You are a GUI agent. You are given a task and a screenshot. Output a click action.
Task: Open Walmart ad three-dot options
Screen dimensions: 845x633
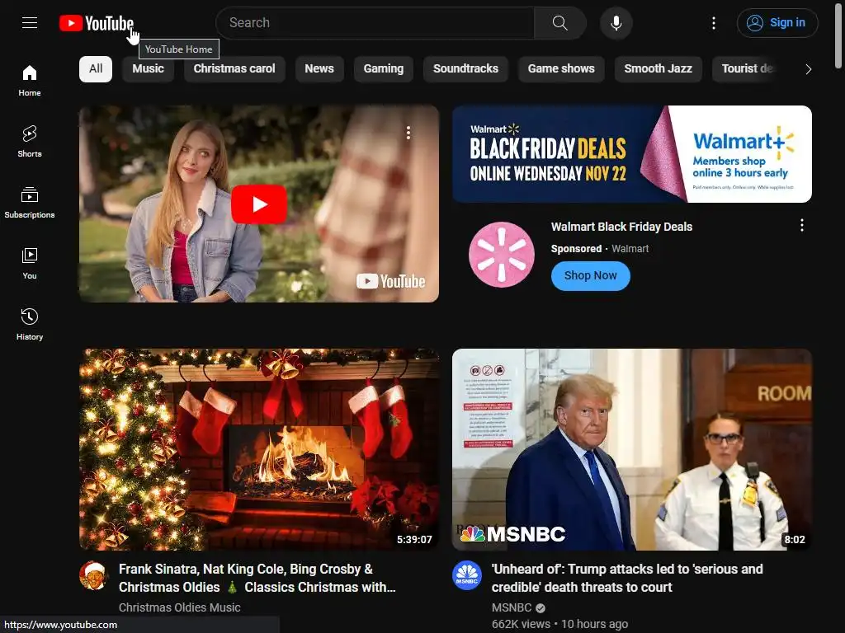[x=802, y=225]
